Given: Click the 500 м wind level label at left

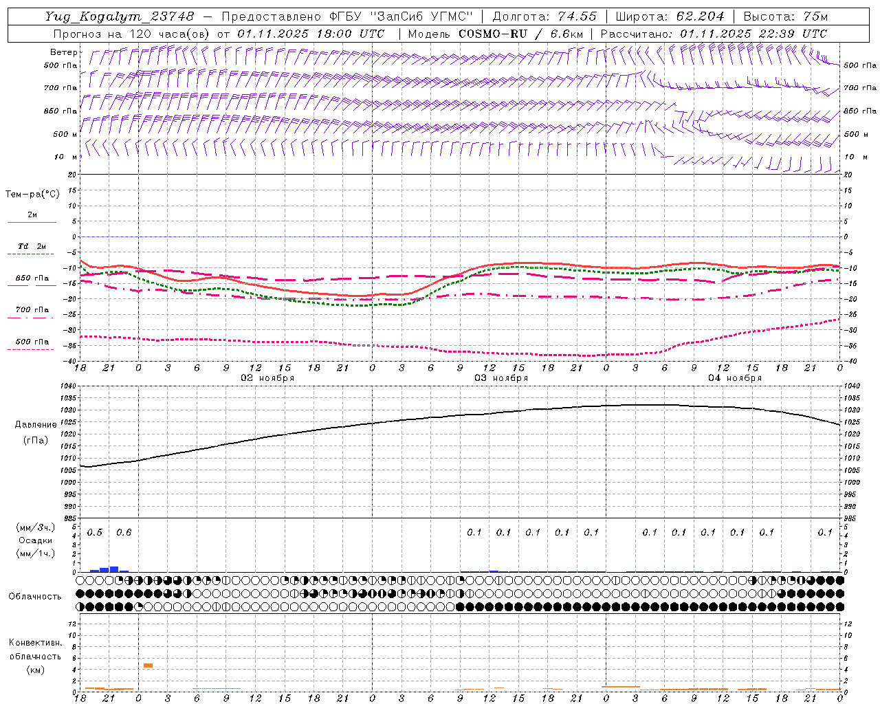Looking at the screenshot, I should pos(66,135).
